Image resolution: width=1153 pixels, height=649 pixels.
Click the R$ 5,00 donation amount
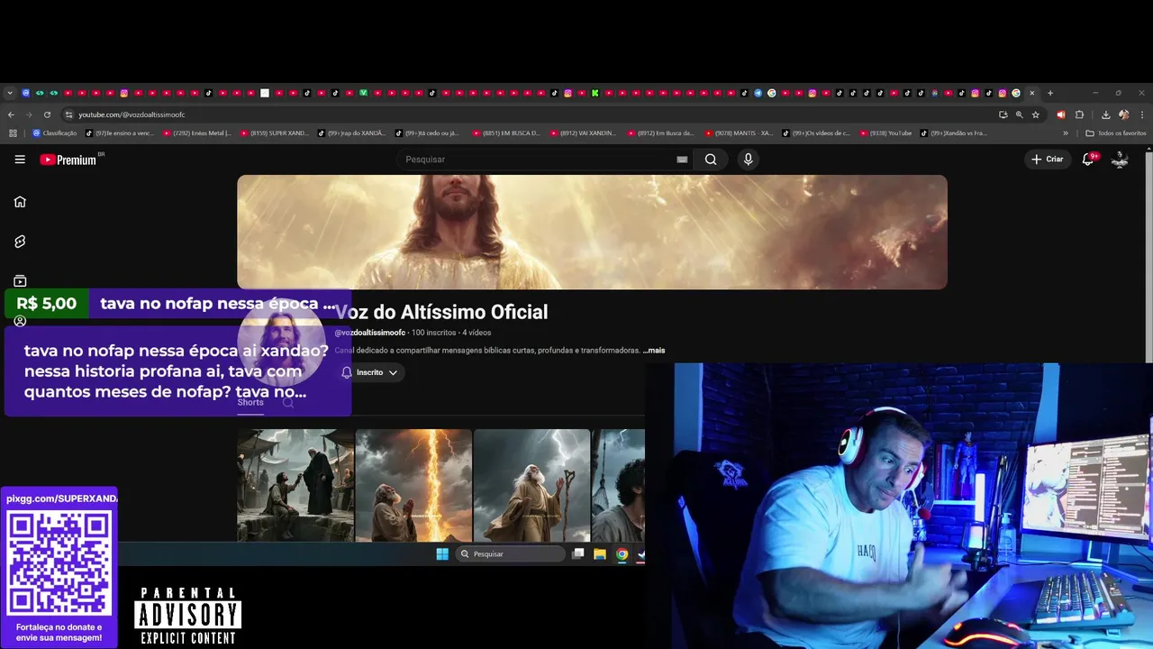(x=46, y=304)
